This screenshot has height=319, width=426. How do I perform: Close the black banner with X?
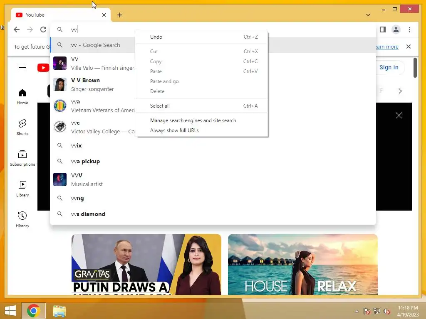(399, 115)
